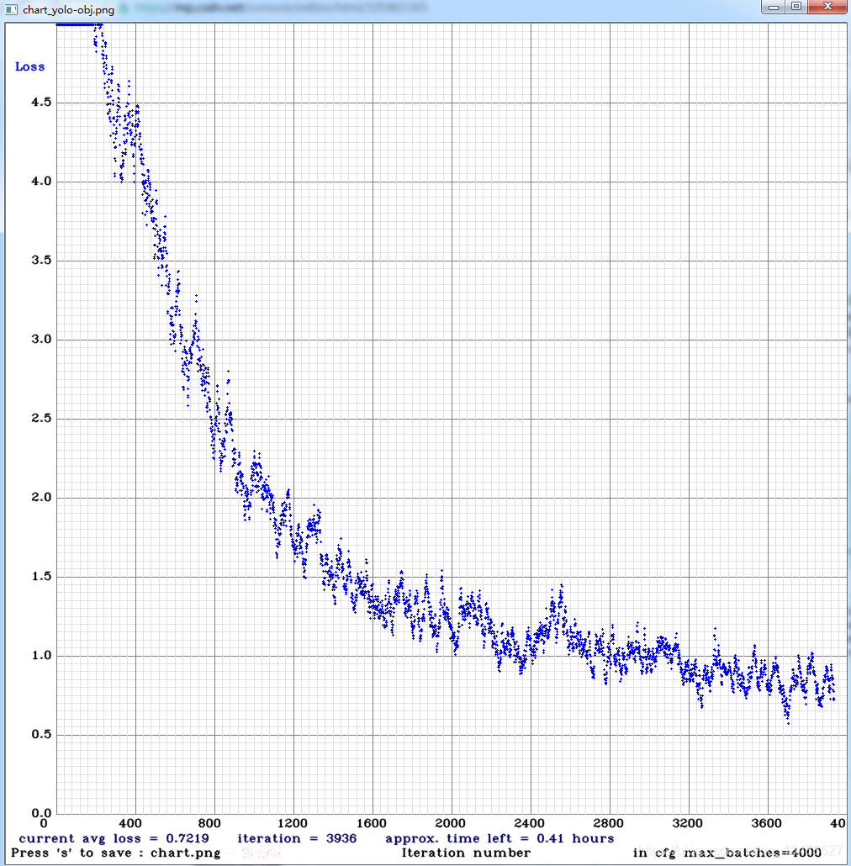Maximize the chart_yolo-obj.png window
The width and height of the screenshot is (851, 866).
pyautogui.click(x=796, y=8)
